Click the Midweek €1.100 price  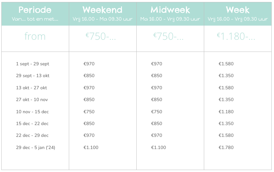point(158,147)
